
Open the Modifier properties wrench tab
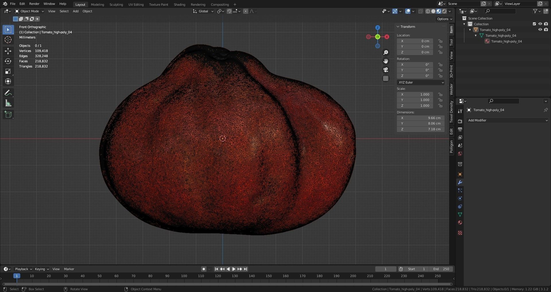tap(460, 183)
